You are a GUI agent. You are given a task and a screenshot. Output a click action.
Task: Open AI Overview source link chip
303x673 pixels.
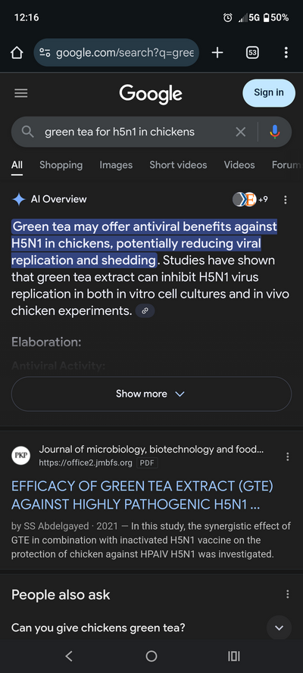point(145,311)
